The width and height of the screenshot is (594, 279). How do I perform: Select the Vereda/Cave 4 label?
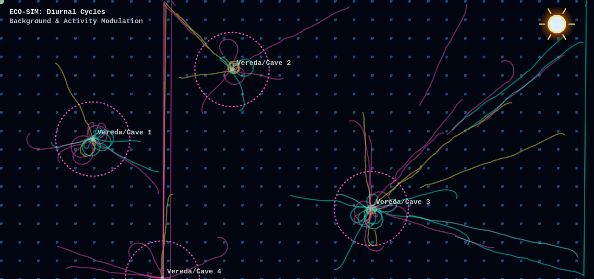click(x=194, y=272)
